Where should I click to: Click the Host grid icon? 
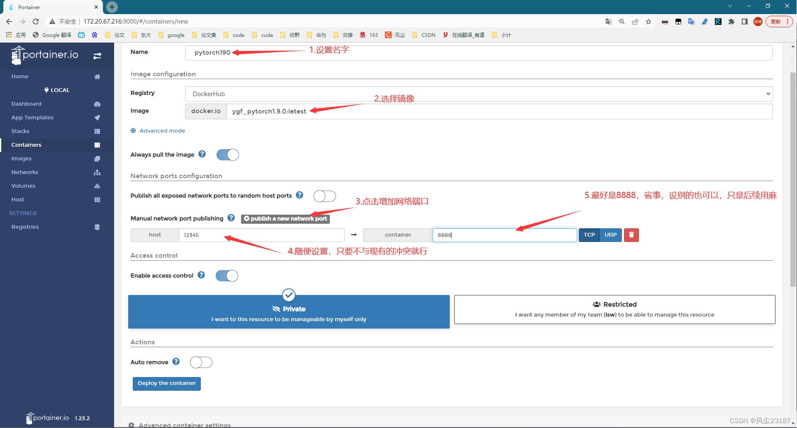click(97, 200)
